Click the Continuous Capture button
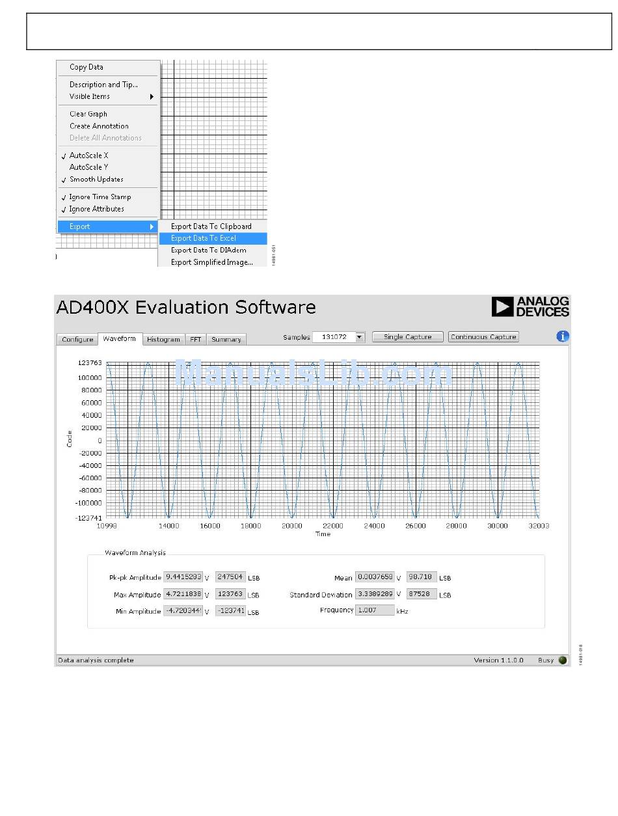This screenshot has height=816, width=618. coord(483,337)
